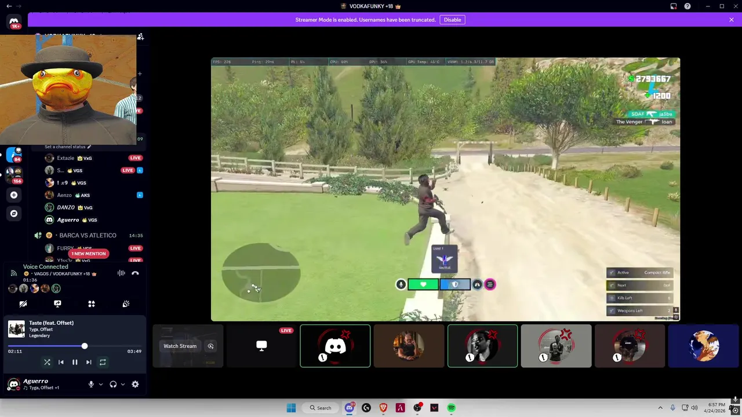Image resolution: width=742 pixels, height=417 pixels.
Task: Mute microphone in user panel
Action: [x=91, y=384]
